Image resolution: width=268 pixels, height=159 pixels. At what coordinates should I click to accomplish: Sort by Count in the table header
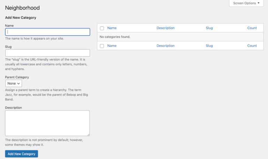(x=252, y=28)
